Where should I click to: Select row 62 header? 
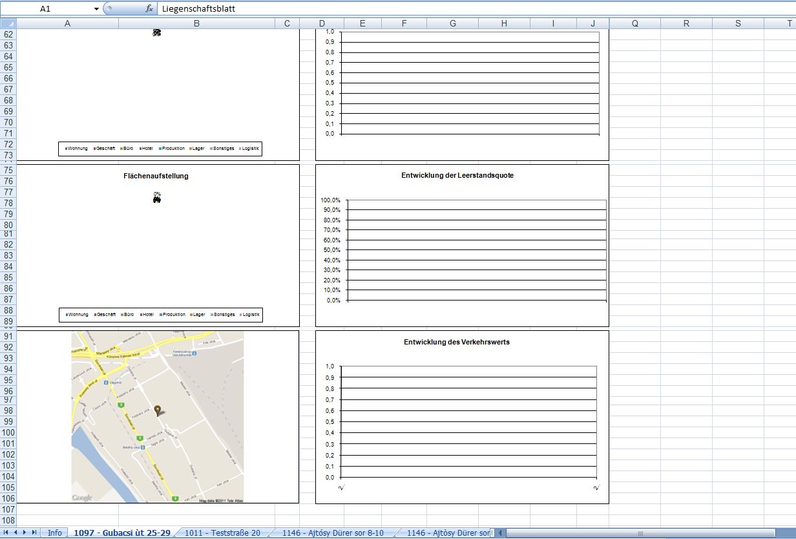(x=8, y=34)
